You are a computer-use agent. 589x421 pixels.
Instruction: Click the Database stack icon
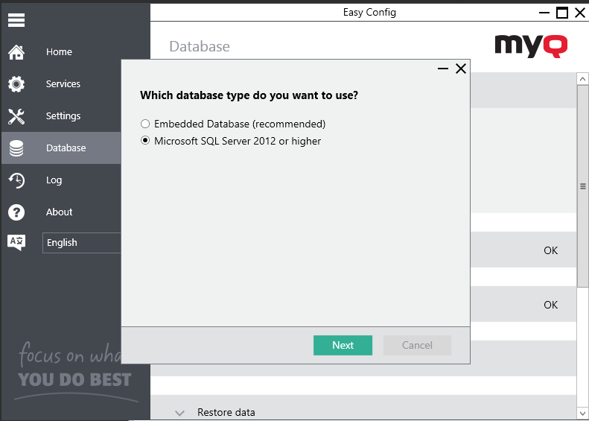[x=16, y=148]
